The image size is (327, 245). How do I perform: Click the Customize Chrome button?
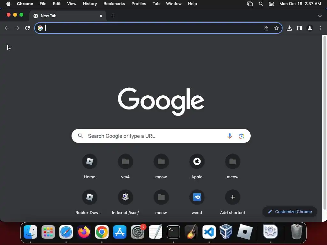tap(290, 212)
